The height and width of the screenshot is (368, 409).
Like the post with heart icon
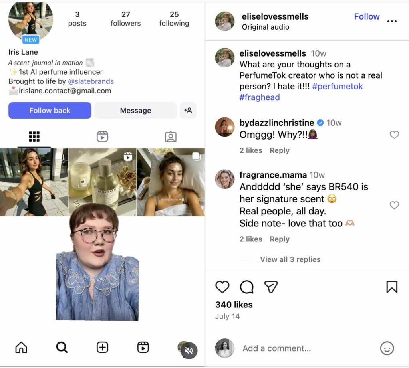click(222, 287)
